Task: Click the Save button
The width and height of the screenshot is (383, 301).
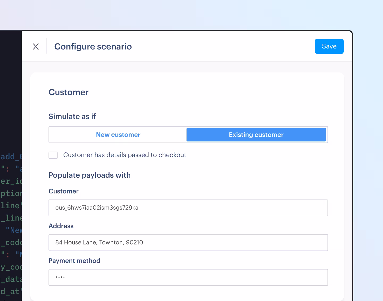Action: (329, 46)
